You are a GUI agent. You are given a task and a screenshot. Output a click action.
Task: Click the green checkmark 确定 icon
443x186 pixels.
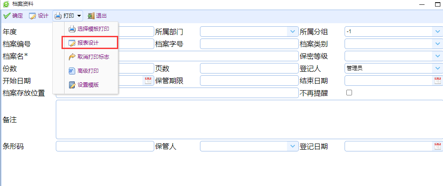click(7, 16)
